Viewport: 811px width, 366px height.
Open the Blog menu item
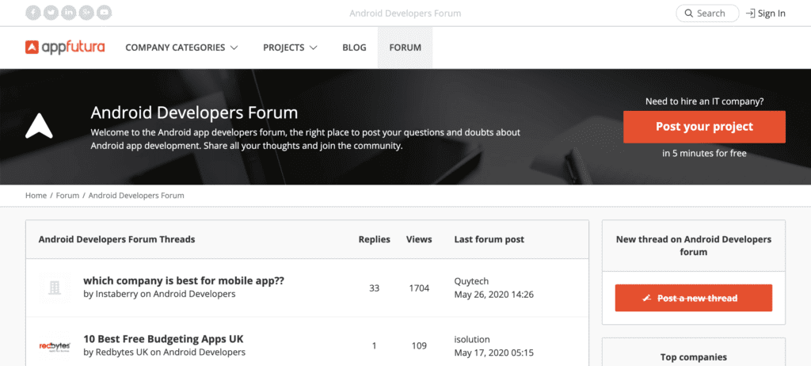pyautogui.click(x=354, y=48)
